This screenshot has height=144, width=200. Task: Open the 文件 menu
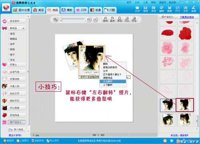click(137, 2)
